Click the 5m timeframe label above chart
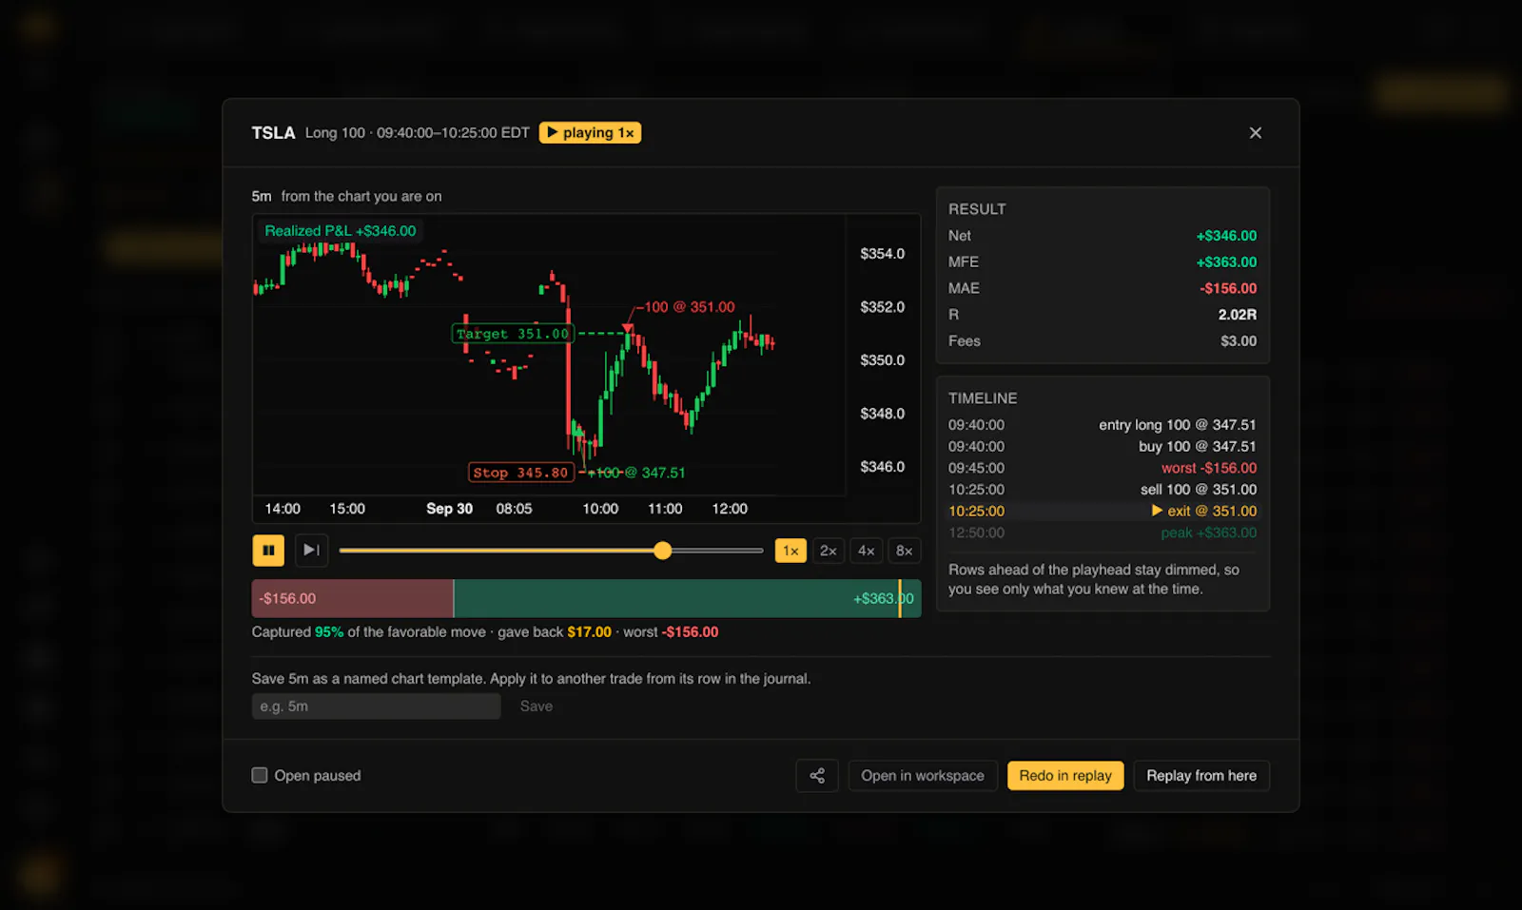Image resolution: width=1522 pixels, height=910 pixels. click(x=262, y=197)
